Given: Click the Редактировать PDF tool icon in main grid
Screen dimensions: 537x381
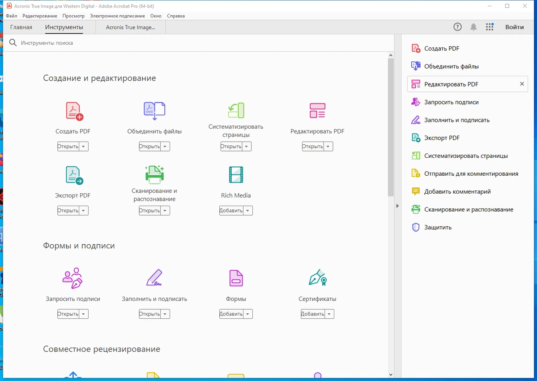Looking at the screenshot, I should click(x=317, y=111).
